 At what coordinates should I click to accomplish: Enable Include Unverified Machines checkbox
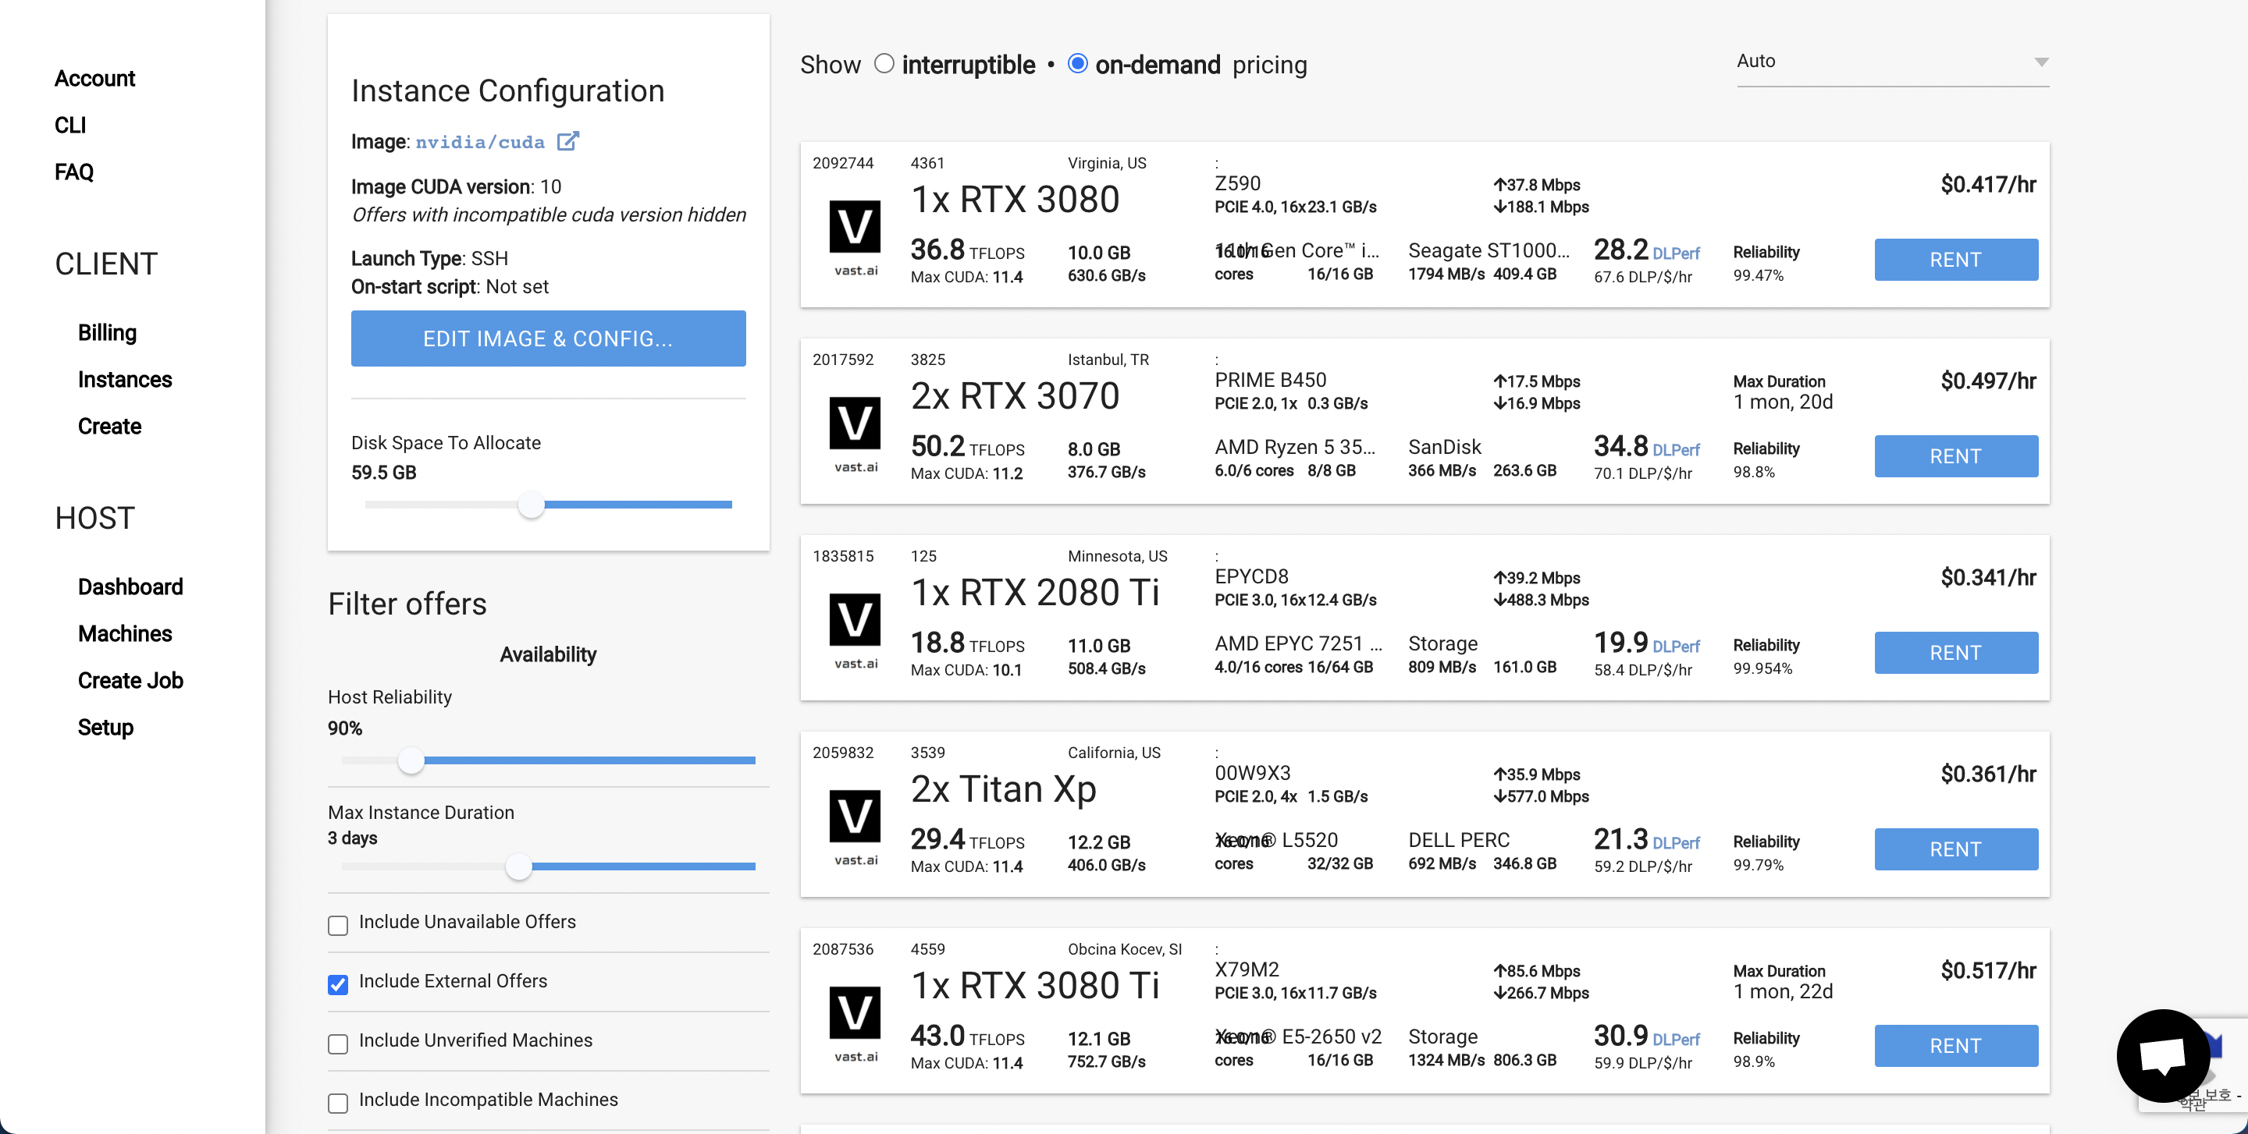(338, 1044)
